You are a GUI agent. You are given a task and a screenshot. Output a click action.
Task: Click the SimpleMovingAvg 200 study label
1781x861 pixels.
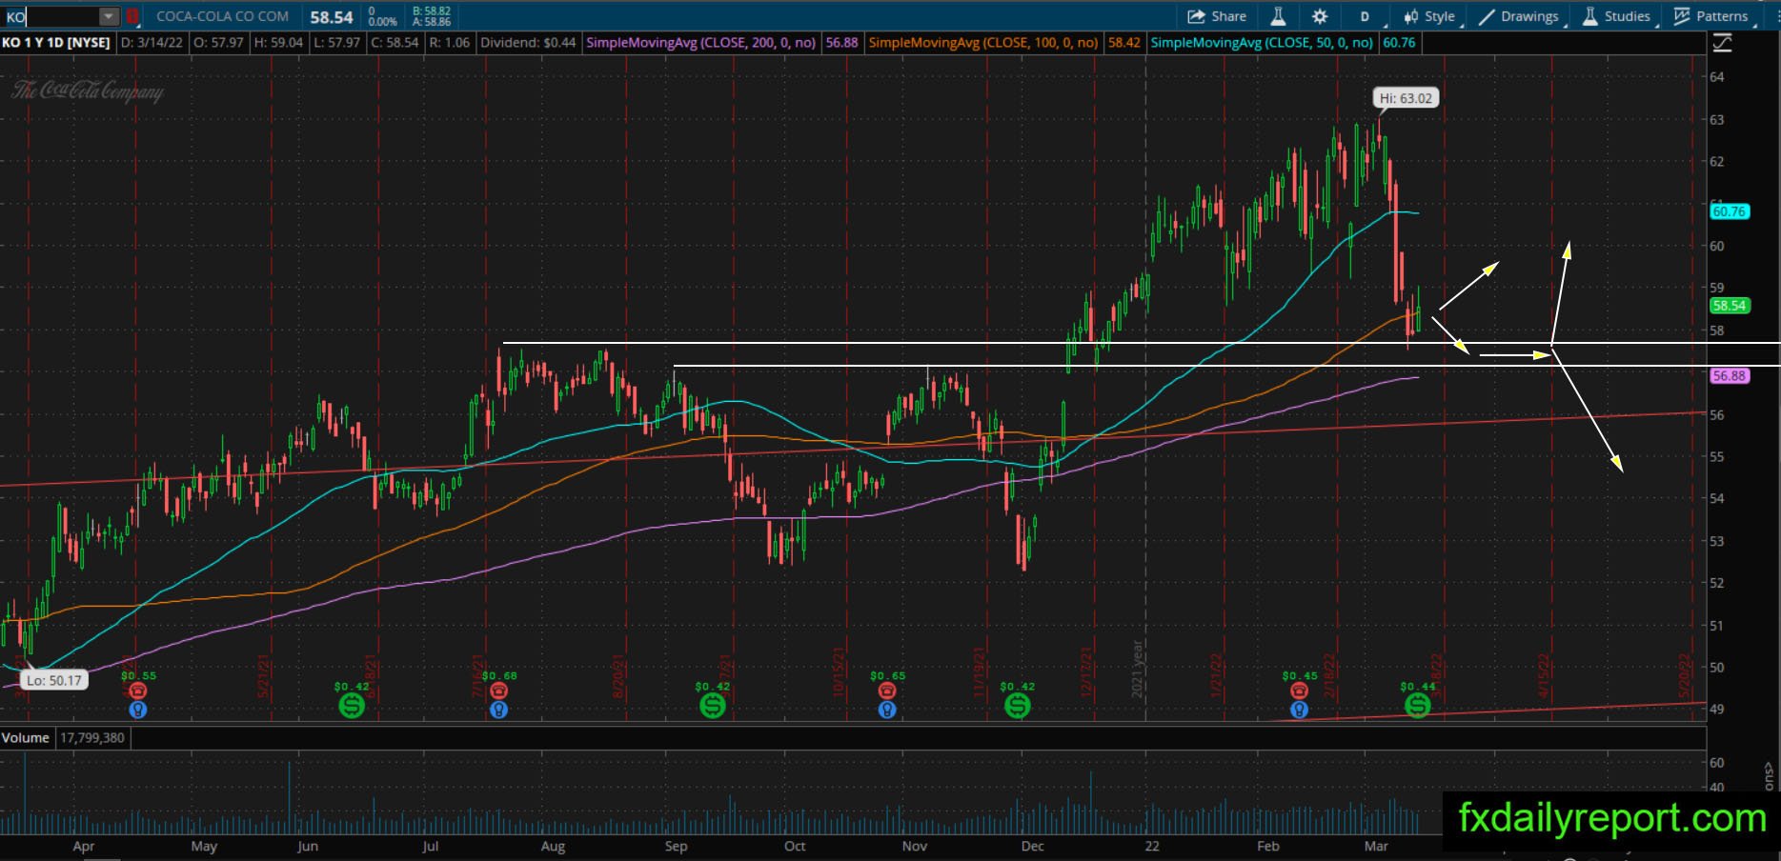tap(700, 43)
